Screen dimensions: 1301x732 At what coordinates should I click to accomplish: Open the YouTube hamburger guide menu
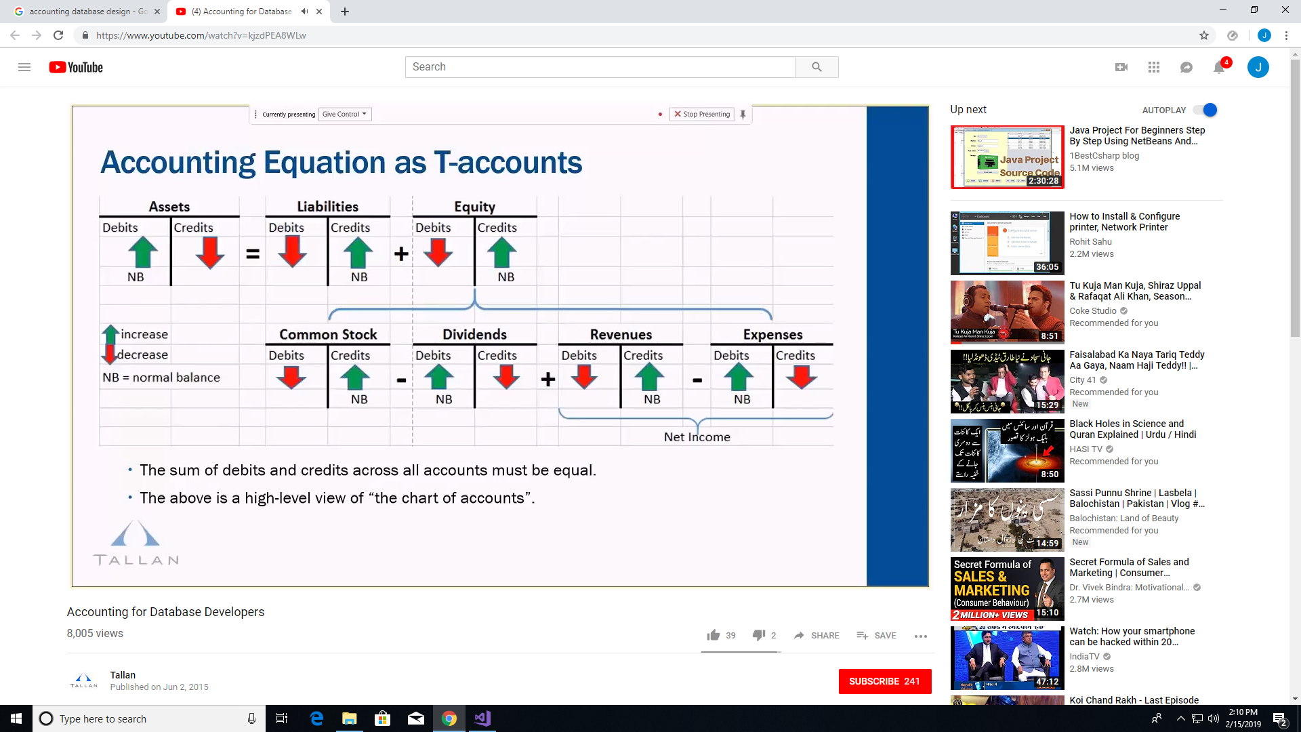24,67
